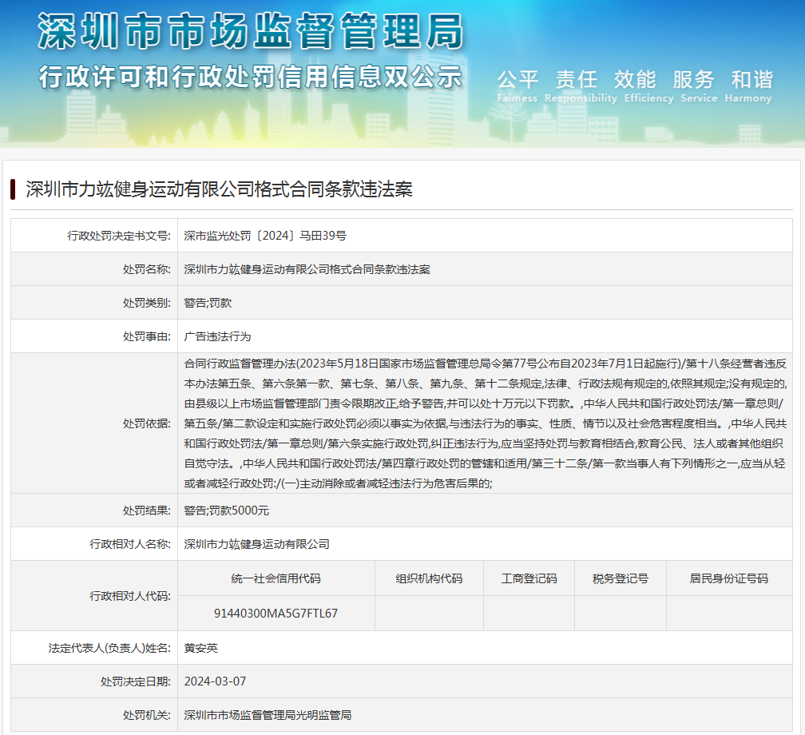Click the 居民身份证号码 column header
Image resolution: width=805 pixels, height=735 pixels.
pyautogui.click(x=729, y=578)
